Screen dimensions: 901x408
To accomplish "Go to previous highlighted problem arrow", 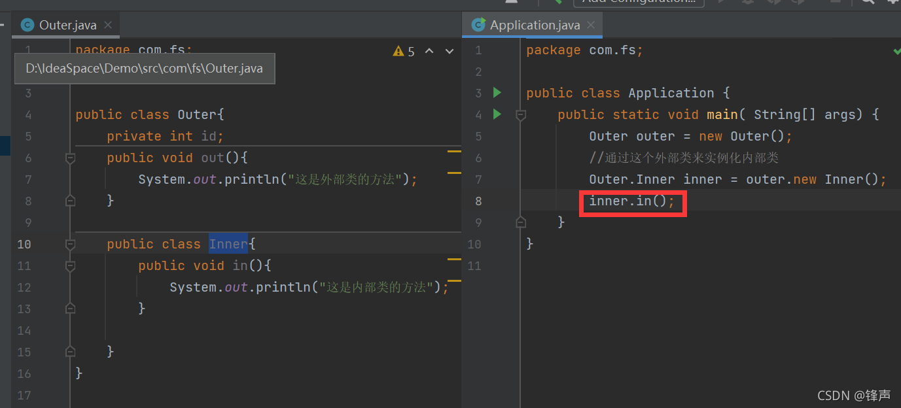I will pos(429,51).
